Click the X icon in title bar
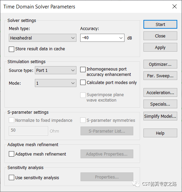Image resolution: width=182 pixels, height=192 pixels. coord(175,6)
